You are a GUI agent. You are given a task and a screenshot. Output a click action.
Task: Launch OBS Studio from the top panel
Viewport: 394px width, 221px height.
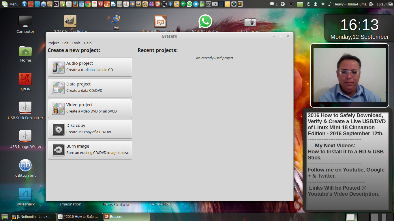click(x=164, y=4)
